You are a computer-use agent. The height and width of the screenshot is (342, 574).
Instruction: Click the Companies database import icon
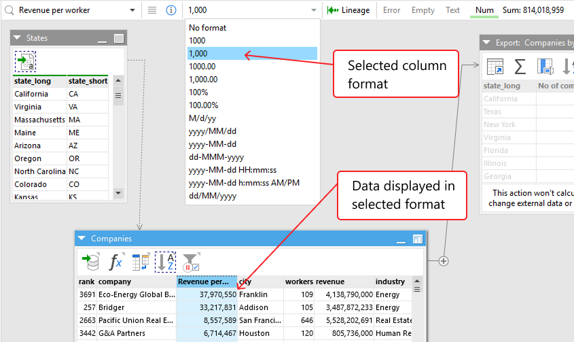[91, 262]
